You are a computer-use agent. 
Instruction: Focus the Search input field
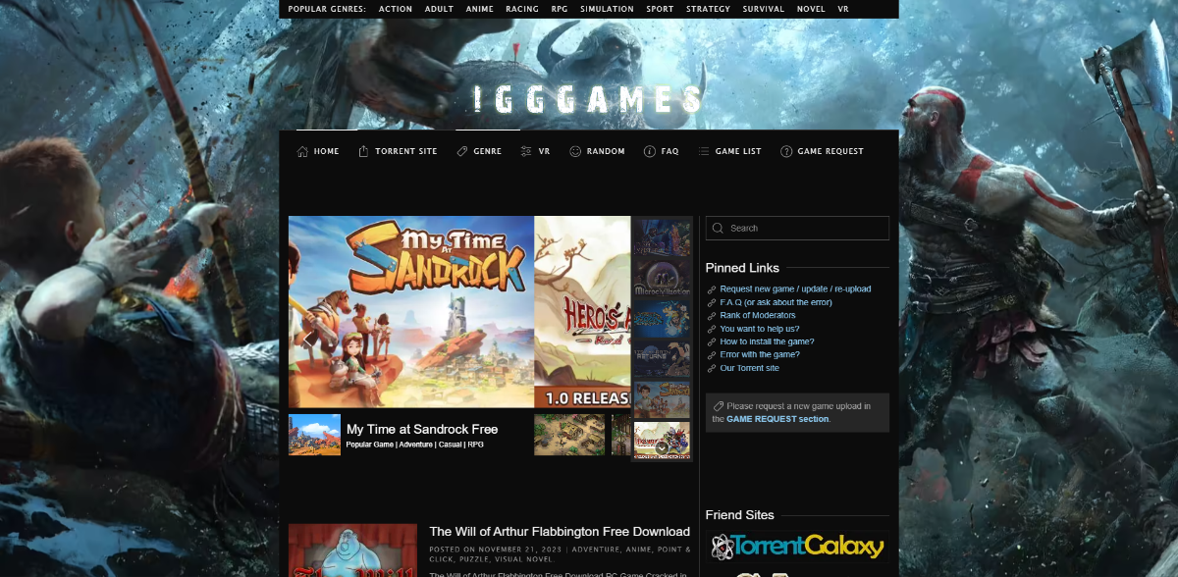(x=797, y=229)
